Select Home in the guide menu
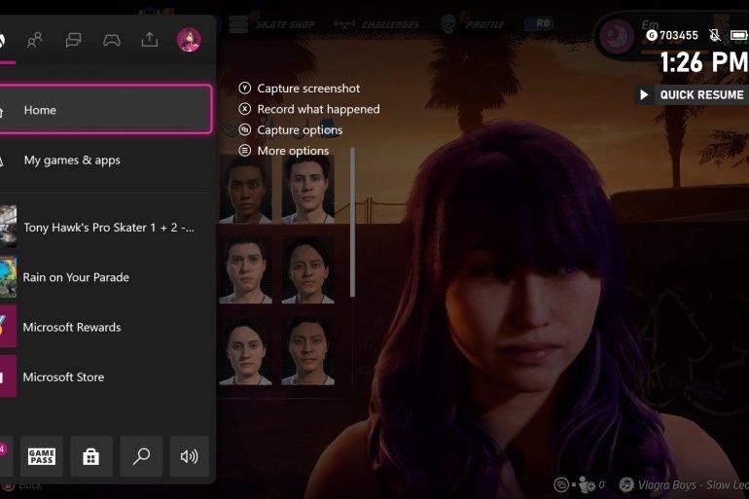Screen dimensions: 749x499 pos(105,110)
